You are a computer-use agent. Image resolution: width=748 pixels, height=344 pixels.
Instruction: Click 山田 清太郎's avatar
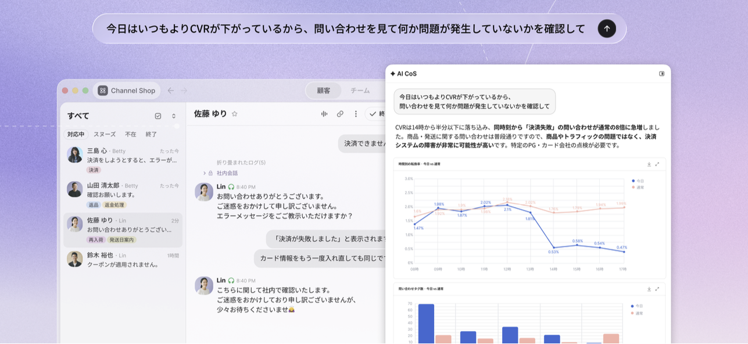(74, 189)
